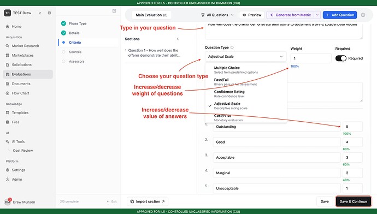Click the Templates icon

[8, 112]
